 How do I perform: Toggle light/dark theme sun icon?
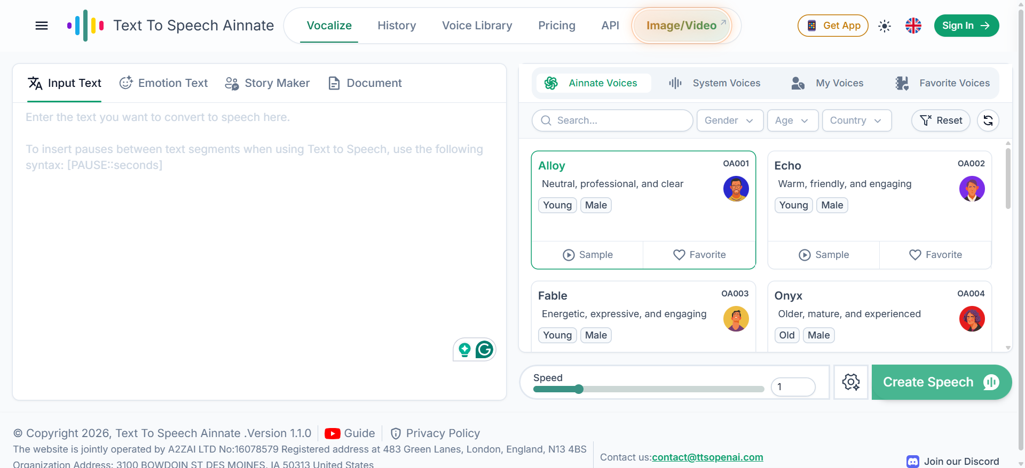coord(885,26)
